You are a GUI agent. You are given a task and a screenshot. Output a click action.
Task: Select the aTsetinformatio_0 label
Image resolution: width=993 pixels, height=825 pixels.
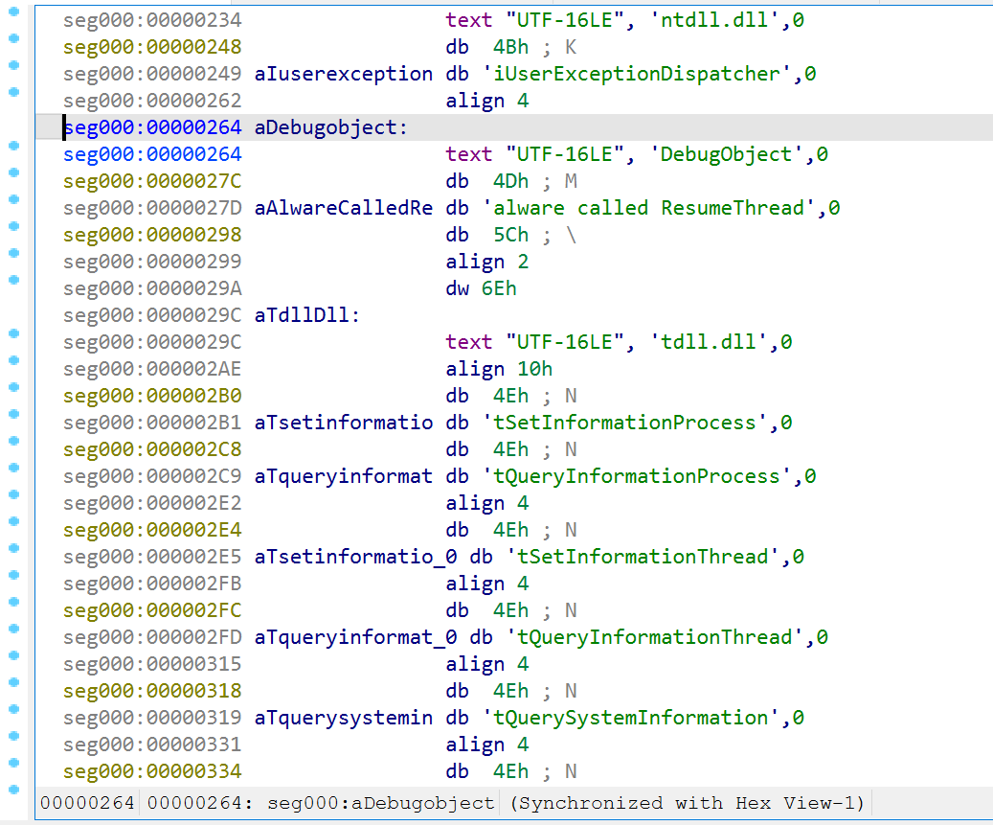356,557
